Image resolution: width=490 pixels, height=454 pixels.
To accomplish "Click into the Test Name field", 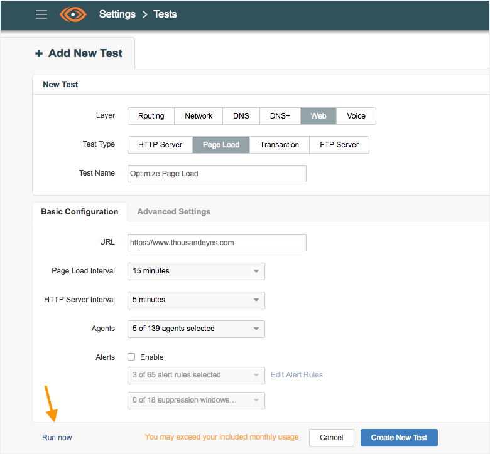I will click(x=217, y=174).
